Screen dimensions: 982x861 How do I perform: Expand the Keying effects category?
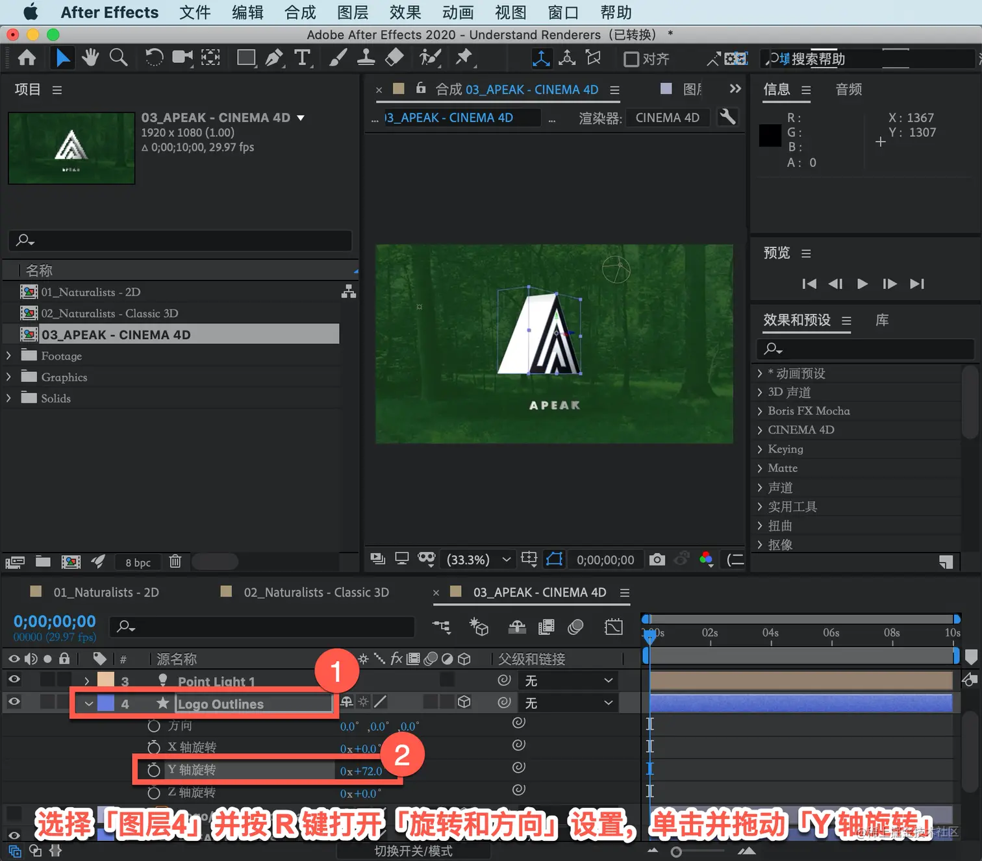click(x=759, y=449)
